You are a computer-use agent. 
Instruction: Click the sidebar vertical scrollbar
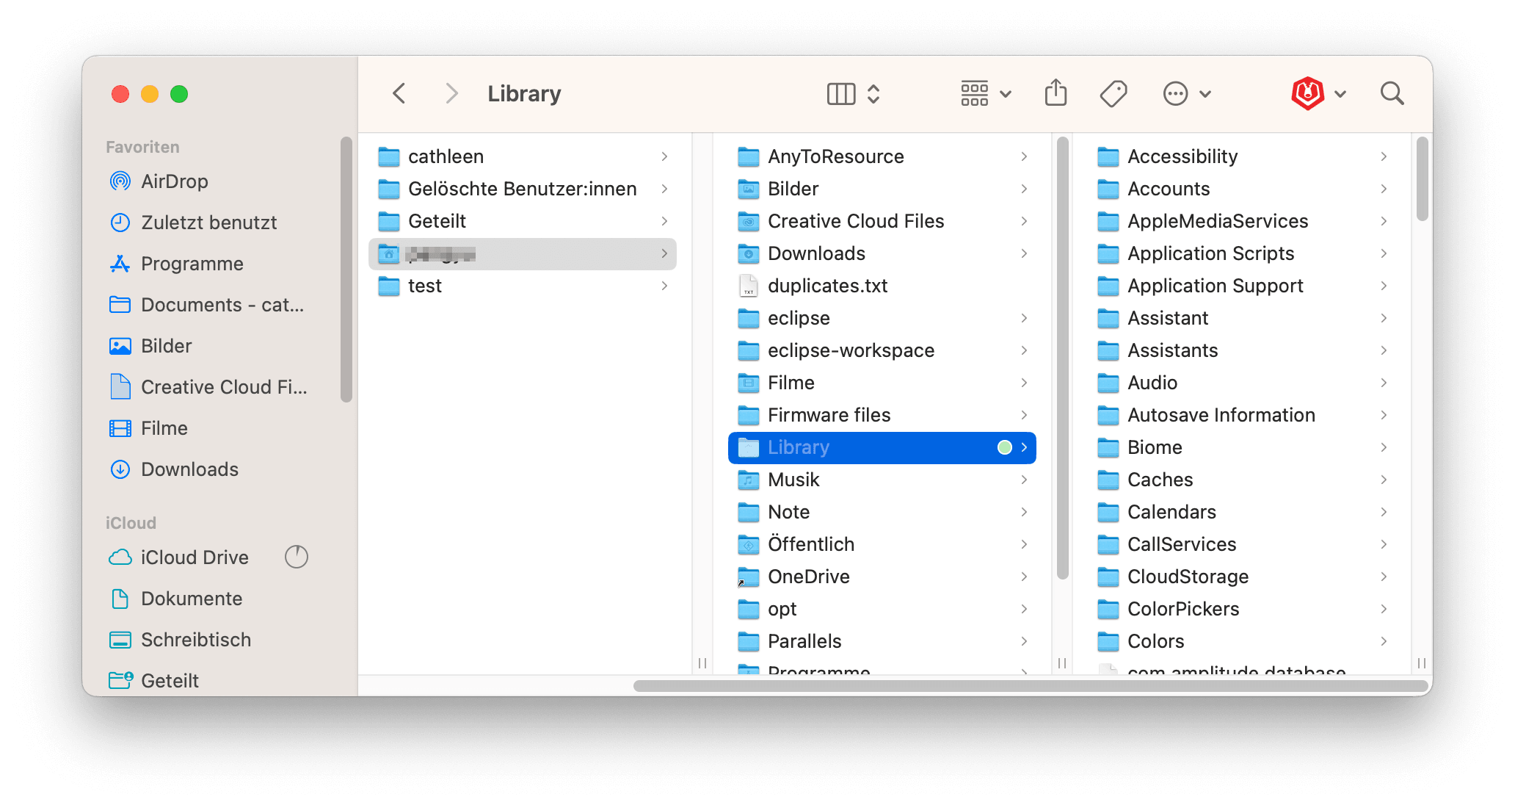click(x=346, y=270)
